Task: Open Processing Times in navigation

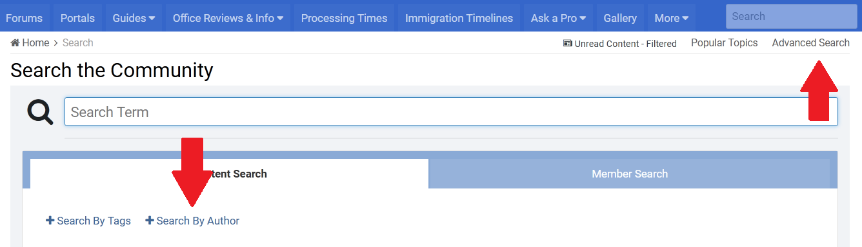Action: (344, 18)
